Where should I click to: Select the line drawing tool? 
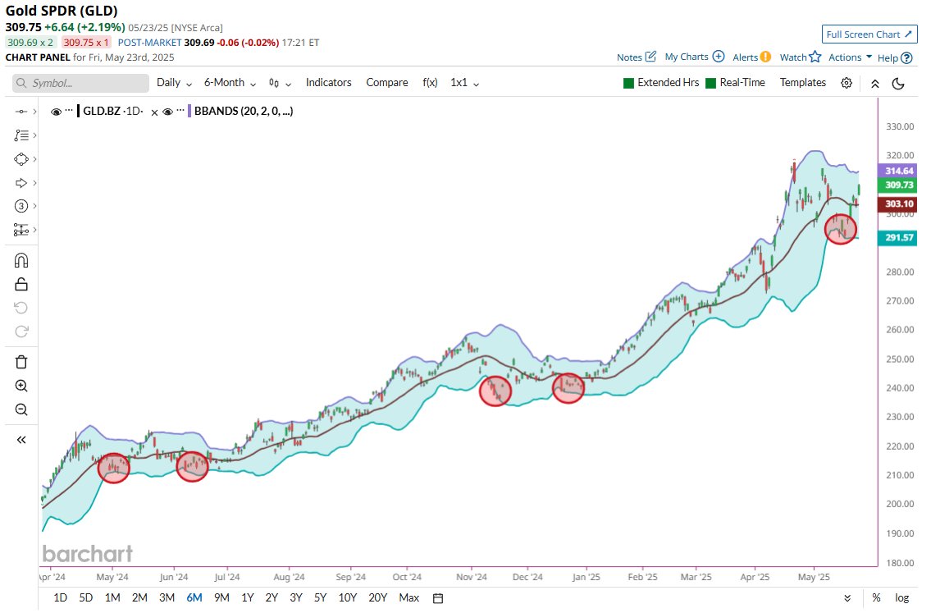point(21,112)
